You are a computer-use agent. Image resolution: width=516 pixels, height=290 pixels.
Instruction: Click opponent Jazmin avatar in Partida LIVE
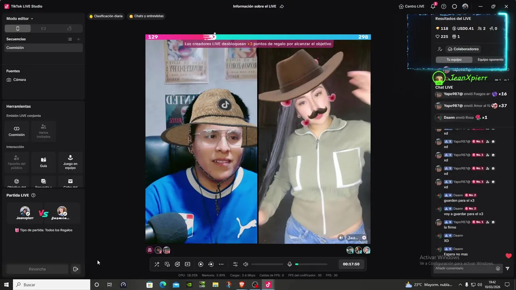point(62,211)
